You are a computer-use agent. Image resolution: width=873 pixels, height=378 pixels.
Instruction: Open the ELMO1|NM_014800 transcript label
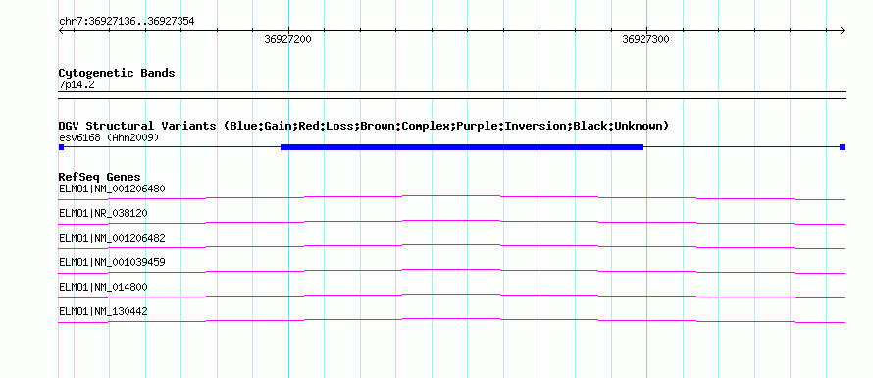click(103, 287)
